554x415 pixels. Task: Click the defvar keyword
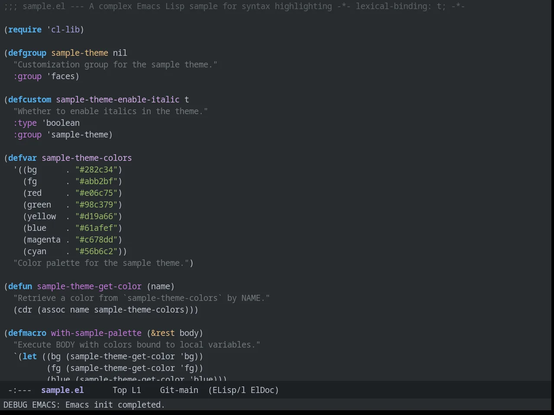tap(23, 158)
